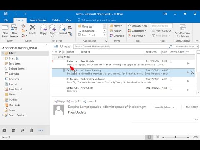200x150 pixels.
Task: Switch to the Folder tab
Action: (56, 20)
